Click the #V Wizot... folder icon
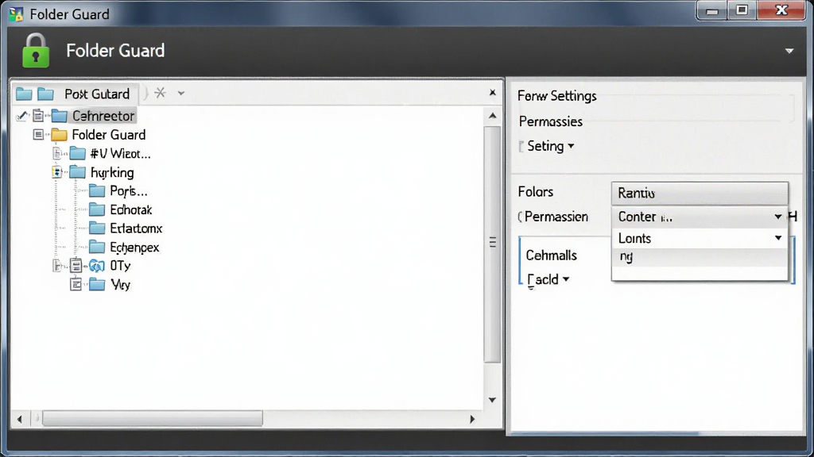This screenshot has height=457, width=814. click(x=78, y=153)
